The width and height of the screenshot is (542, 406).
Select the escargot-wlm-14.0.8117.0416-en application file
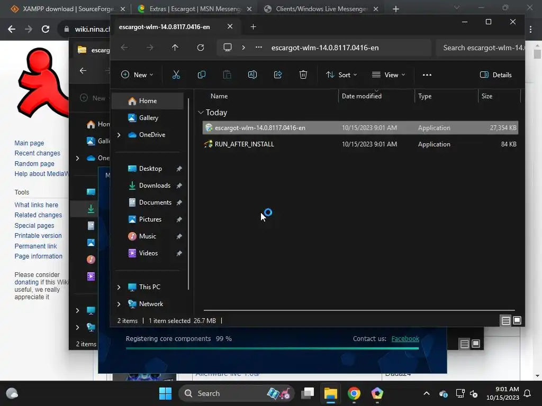(x=360, y=128)
